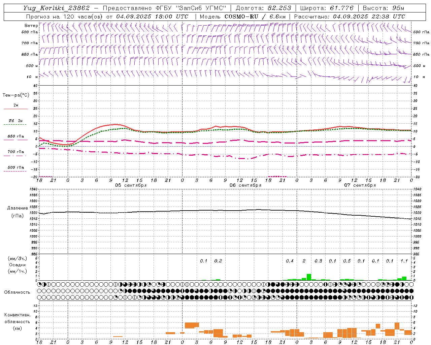431x345 pixels.
Task: Click the tallest green precipitation bar
Action: 309,277
